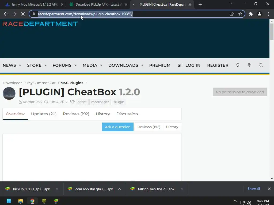Open the site search magnifier
This screenshot has height=205, width=274.
point(261,65)
